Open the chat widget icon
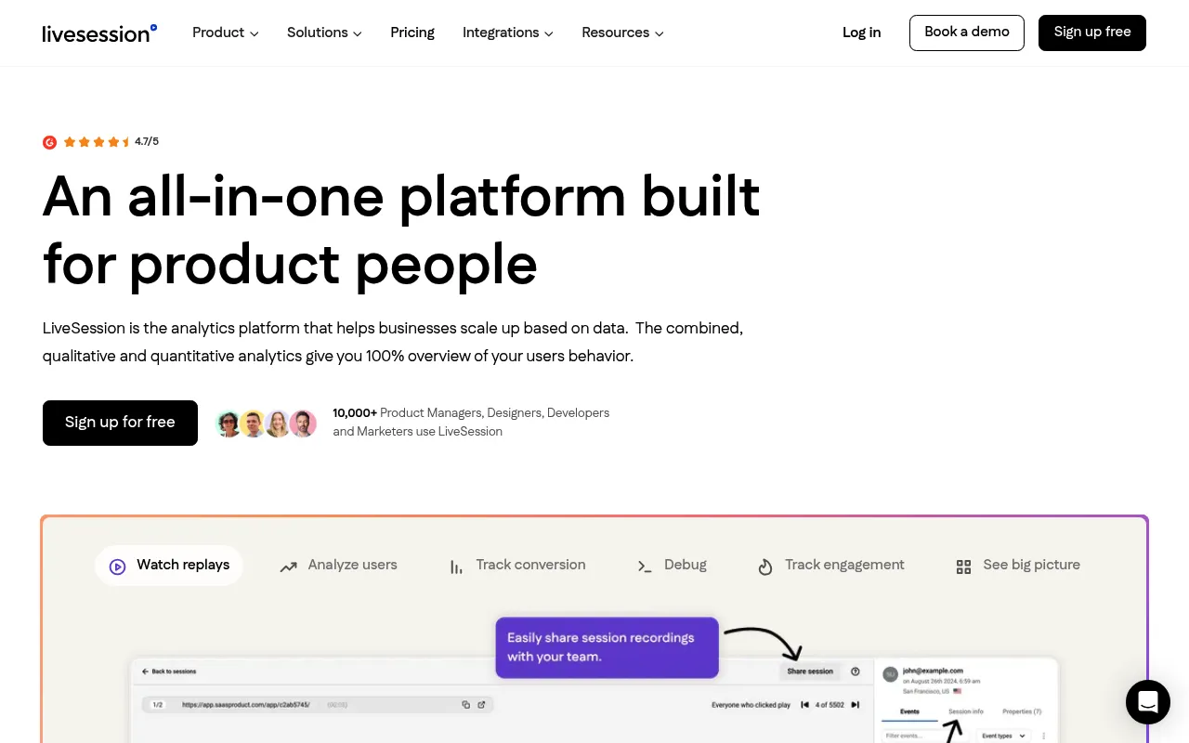 pos(1148,702)
